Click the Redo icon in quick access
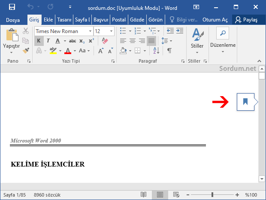 coord(50,7)
